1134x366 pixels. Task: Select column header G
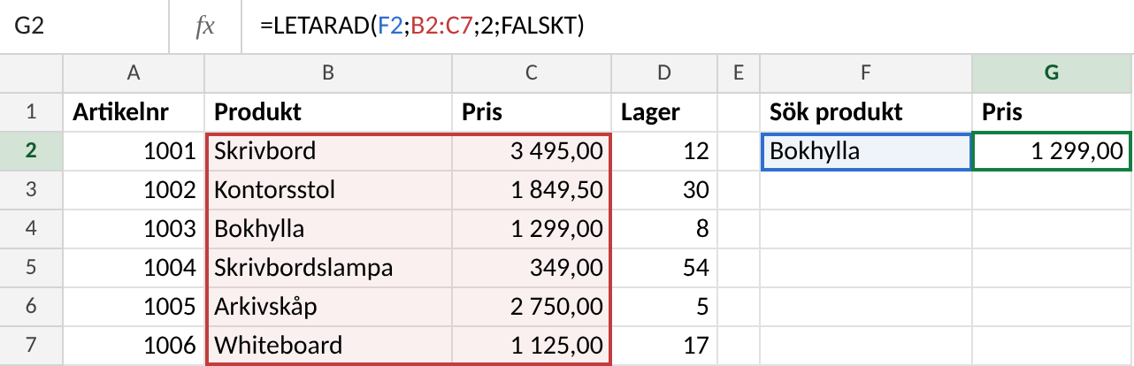click(x=1053, y=74)
